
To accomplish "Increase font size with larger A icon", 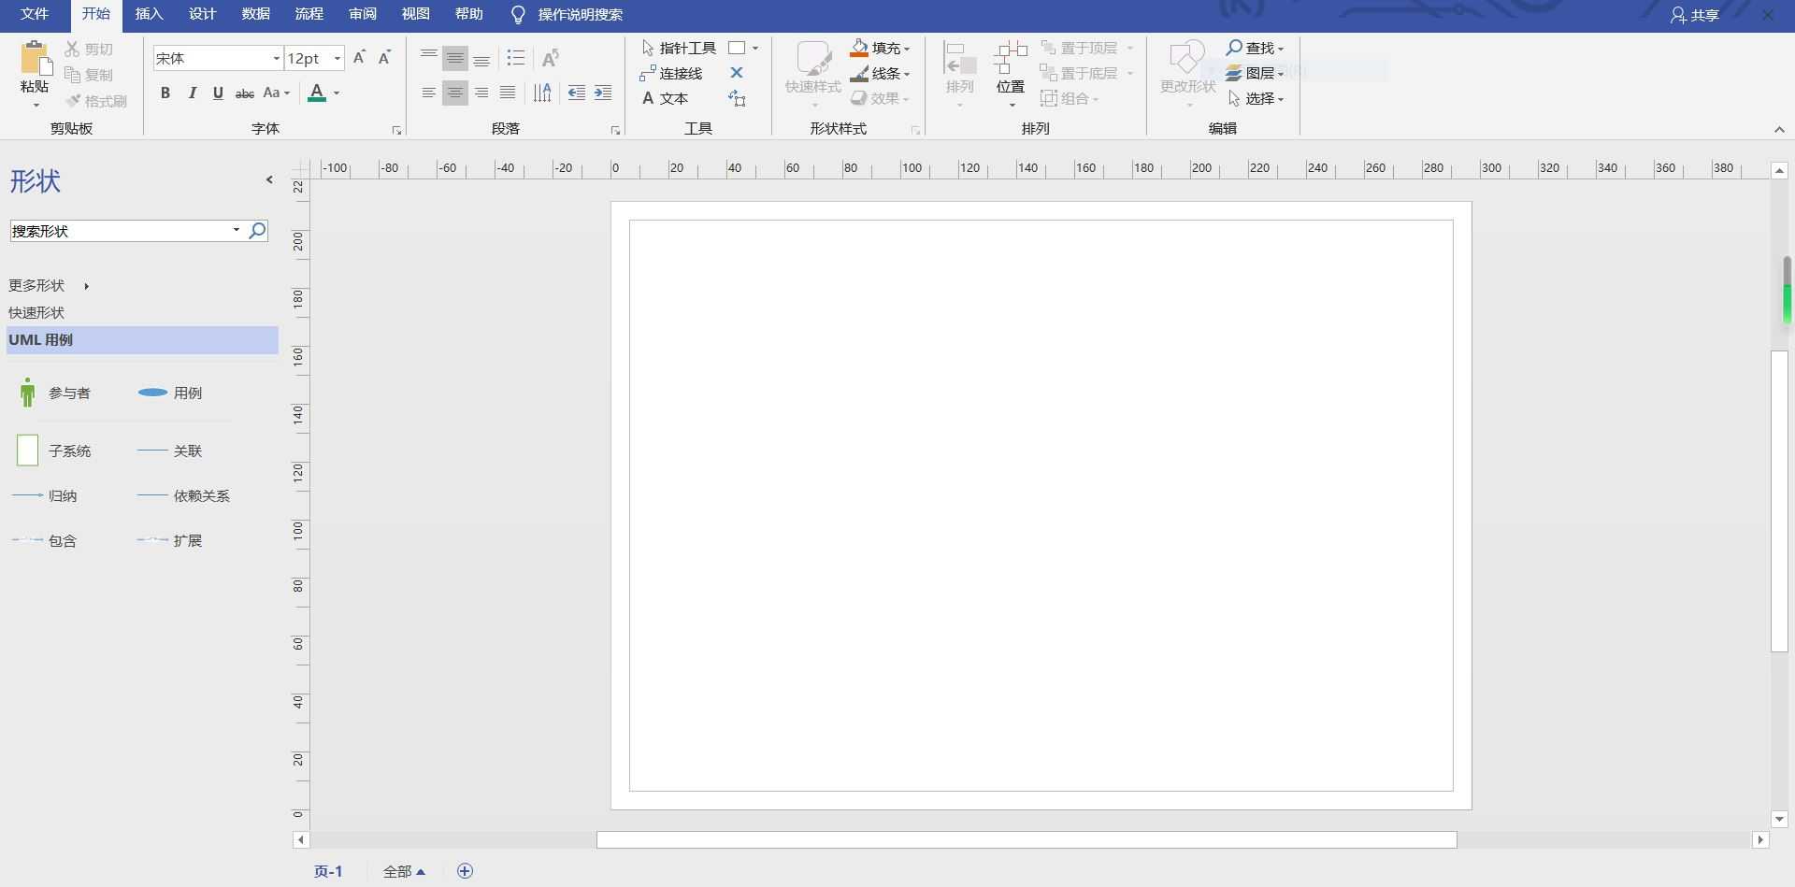I will [x=359, y=58].
